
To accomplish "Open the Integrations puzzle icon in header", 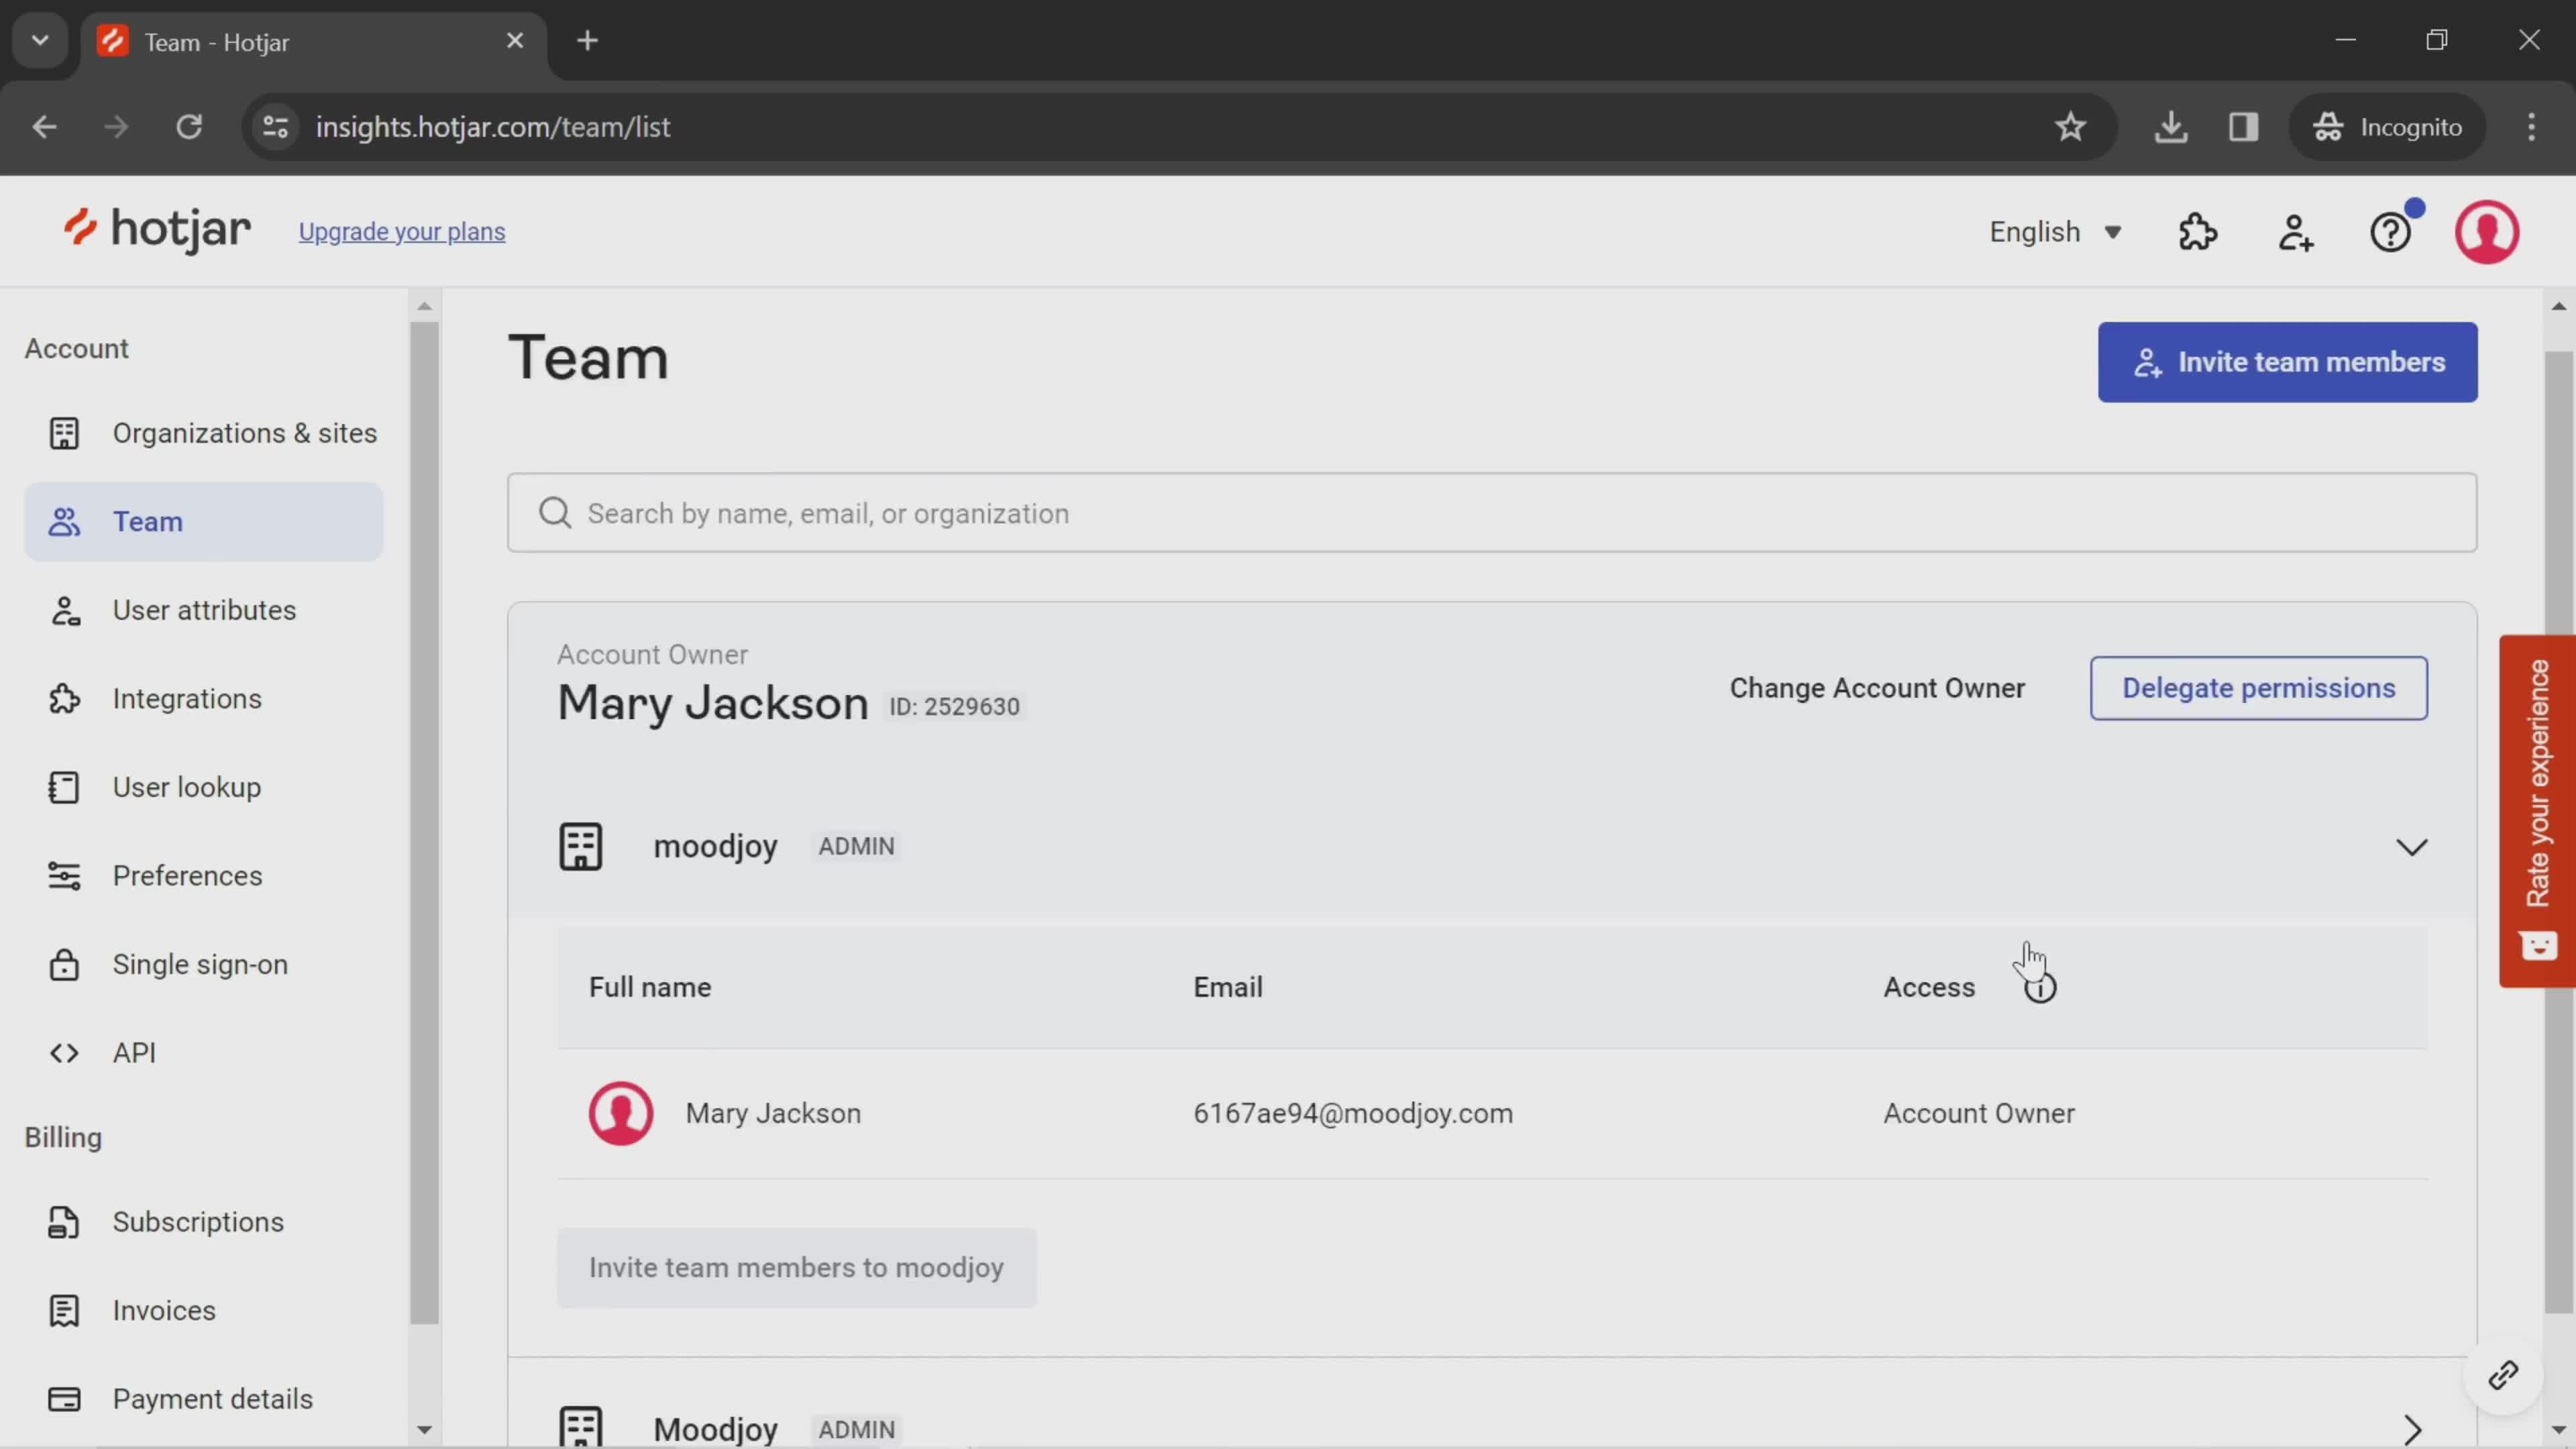I will [x=2198, y=232].
